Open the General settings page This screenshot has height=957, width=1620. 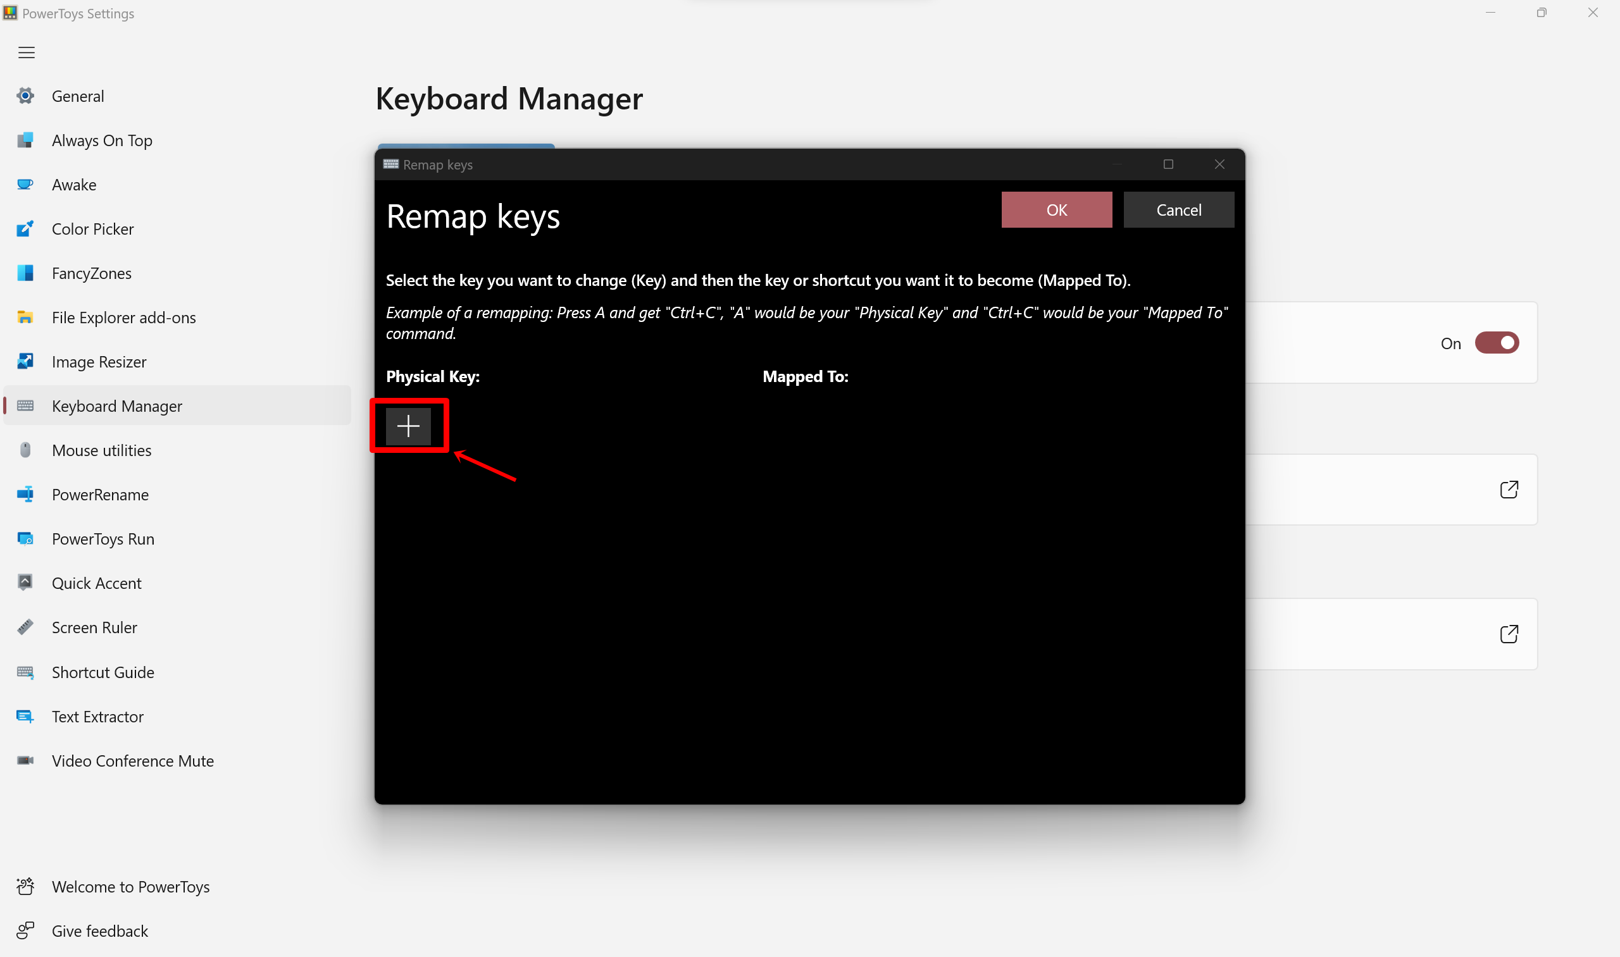[x=77, y=96]
